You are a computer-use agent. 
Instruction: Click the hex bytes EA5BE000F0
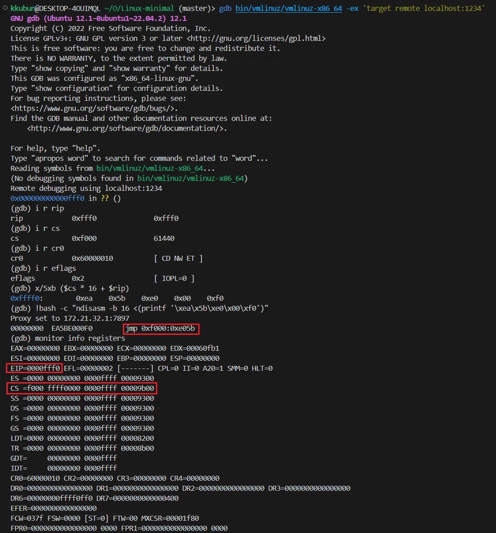72,329
